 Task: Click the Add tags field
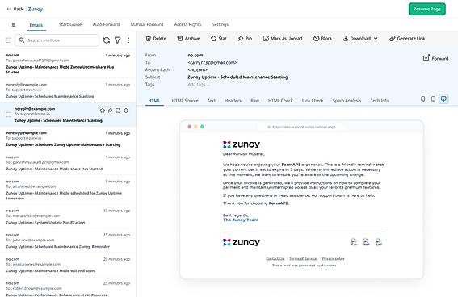coord(199,84)
